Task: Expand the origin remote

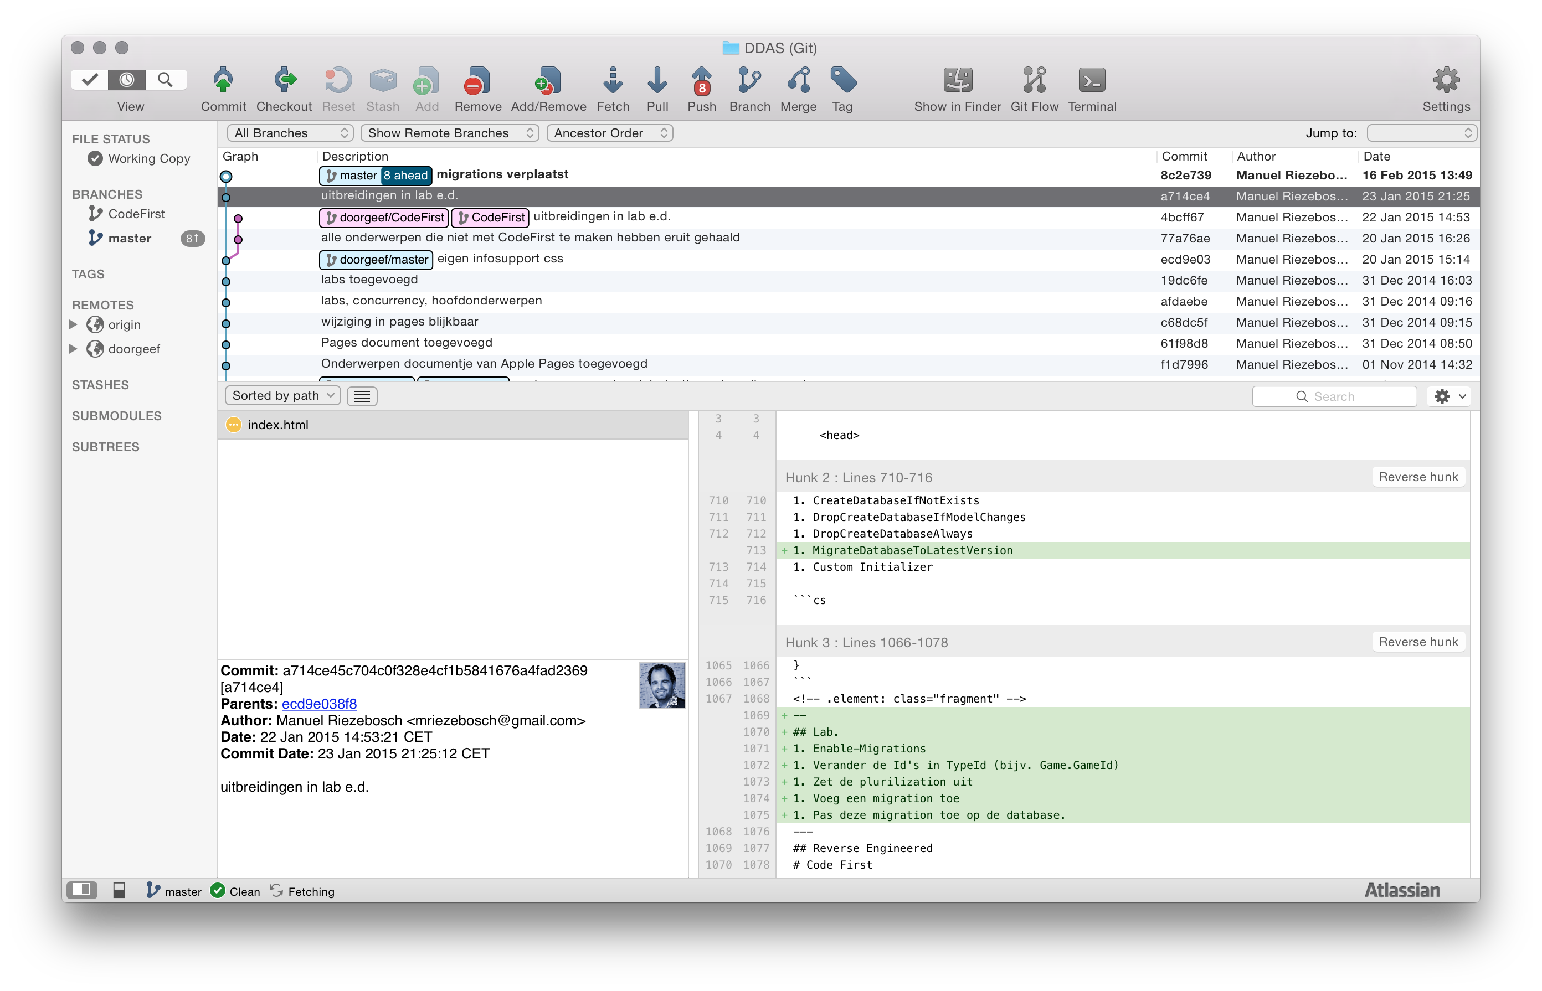Action: coord(74,324)
